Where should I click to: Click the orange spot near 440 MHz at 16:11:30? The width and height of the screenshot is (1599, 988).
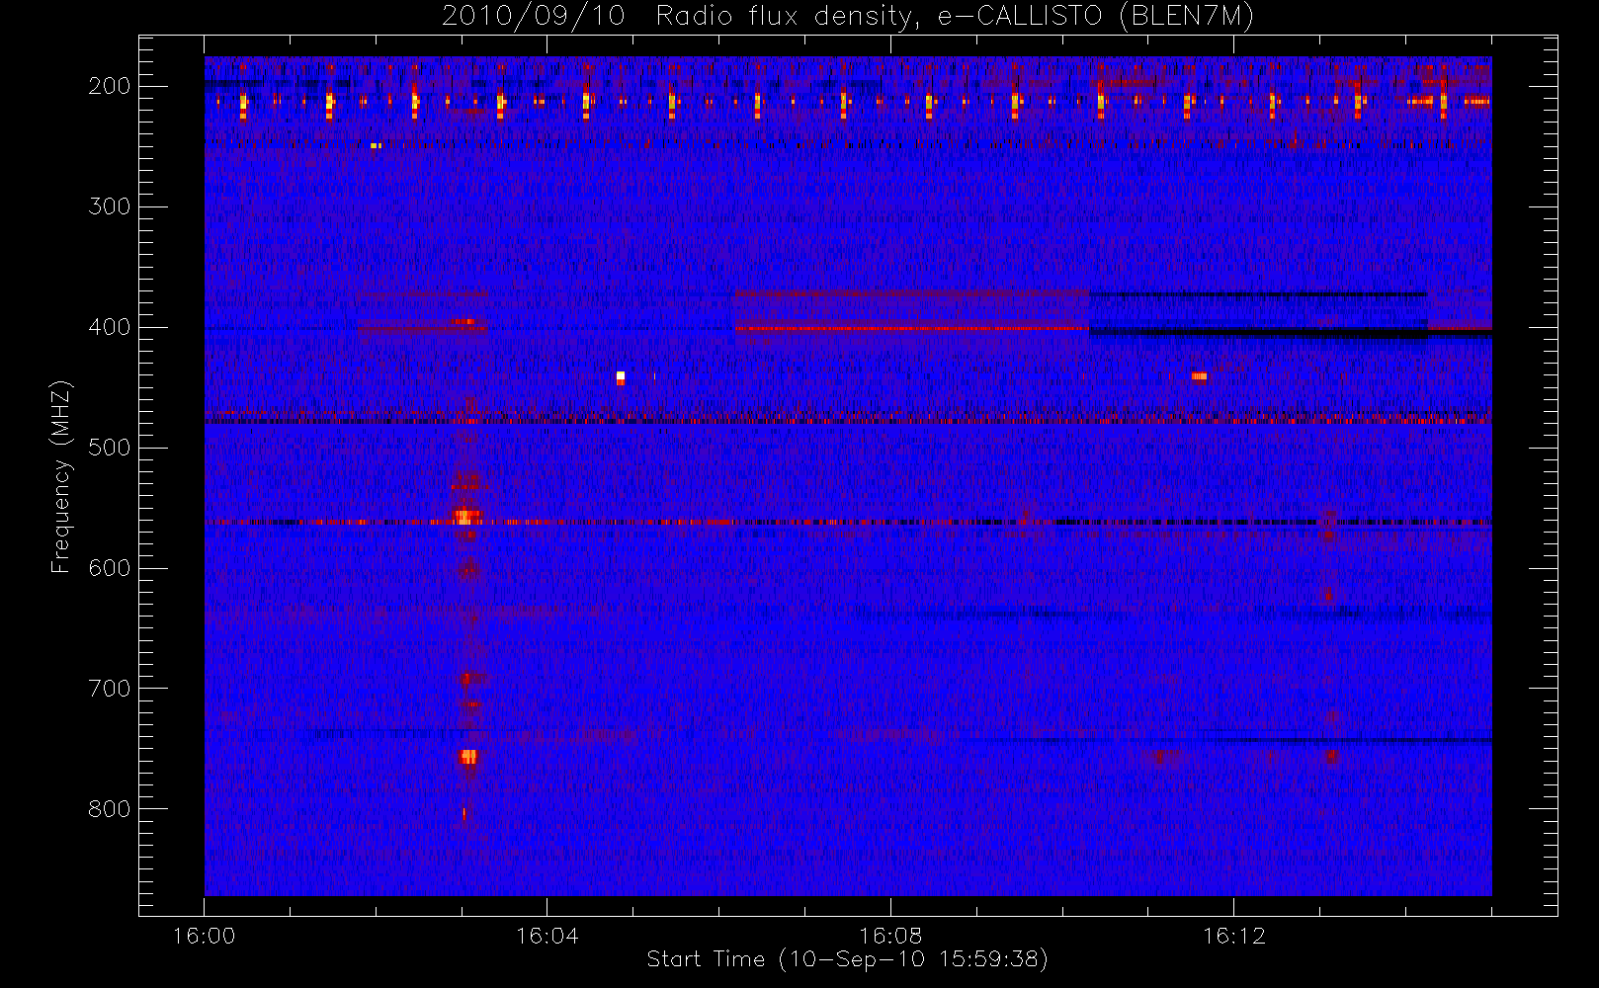(x=1200, y=375)
